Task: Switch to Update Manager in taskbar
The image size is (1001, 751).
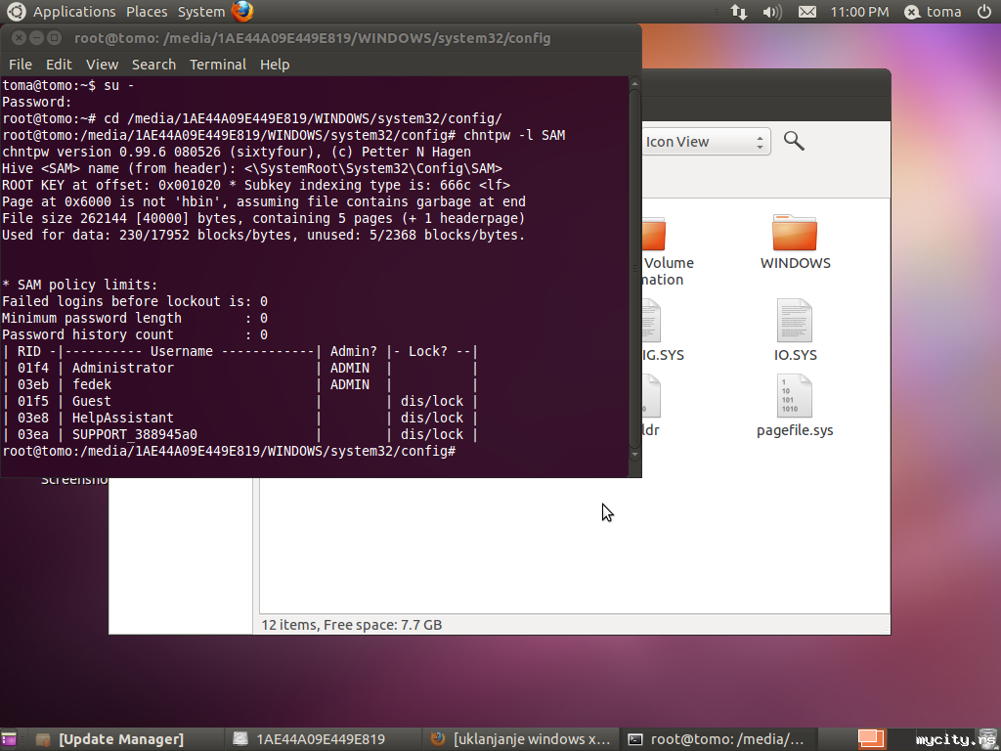Action: pyautogui.click(x=121, y=739)
